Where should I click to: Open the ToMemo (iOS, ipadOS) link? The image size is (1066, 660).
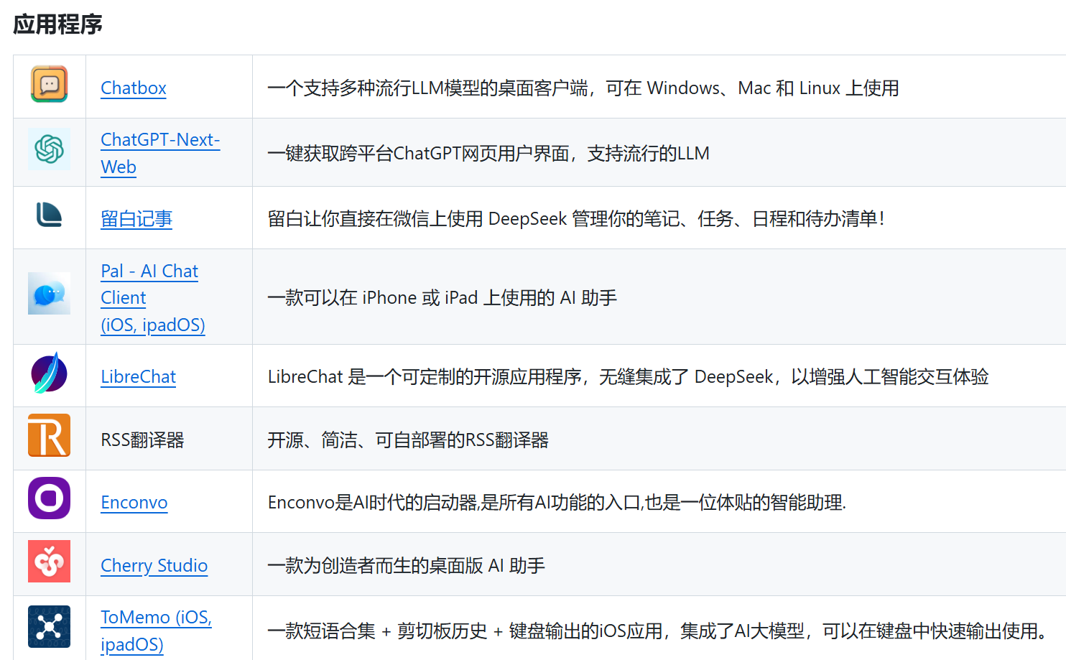pyautogui.click(x=156, y=631)
